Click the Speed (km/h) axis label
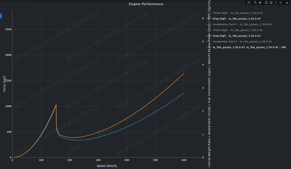Viewport: 291px width, 169px height. [x=107, y=166]
